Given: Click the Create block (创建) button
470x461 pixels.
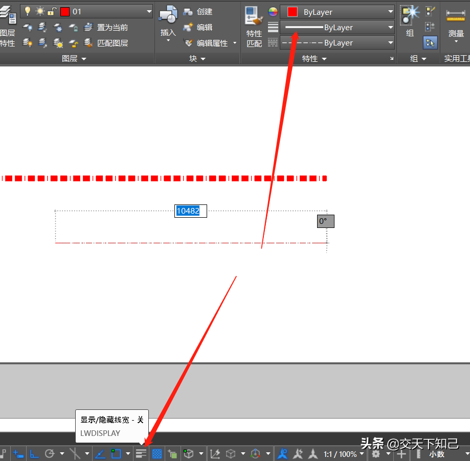Looking at the screenshot, I should coord(198,12).
